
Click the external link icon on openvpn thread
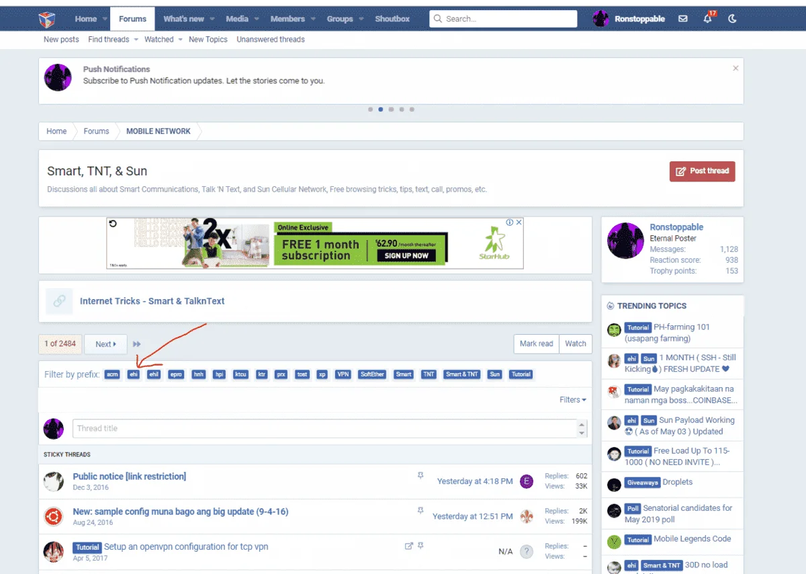coord(408,546)
